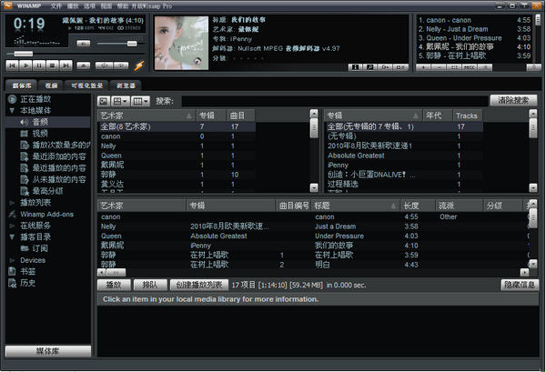Click the orange lightning bolt icon
The image size is (546, 372).
139,65
